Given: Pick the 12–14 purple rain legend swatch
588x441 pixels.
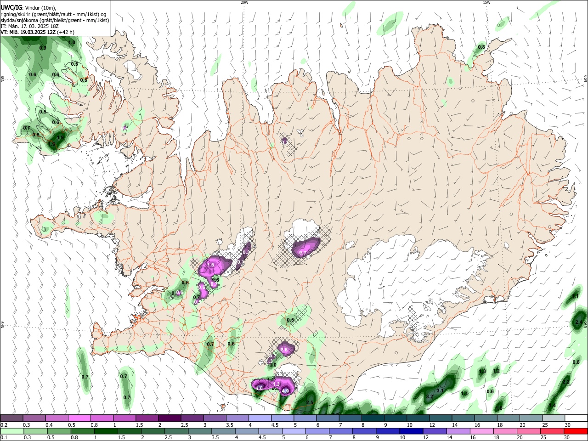Looking at the screenshot, I should [434, 431].
